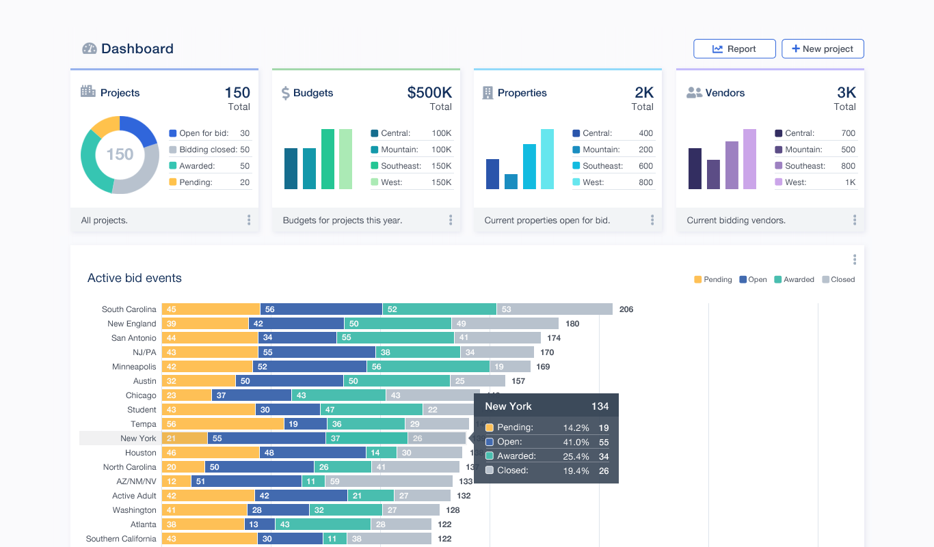Click the Open for bid color swatch

(x=173, y=134)
